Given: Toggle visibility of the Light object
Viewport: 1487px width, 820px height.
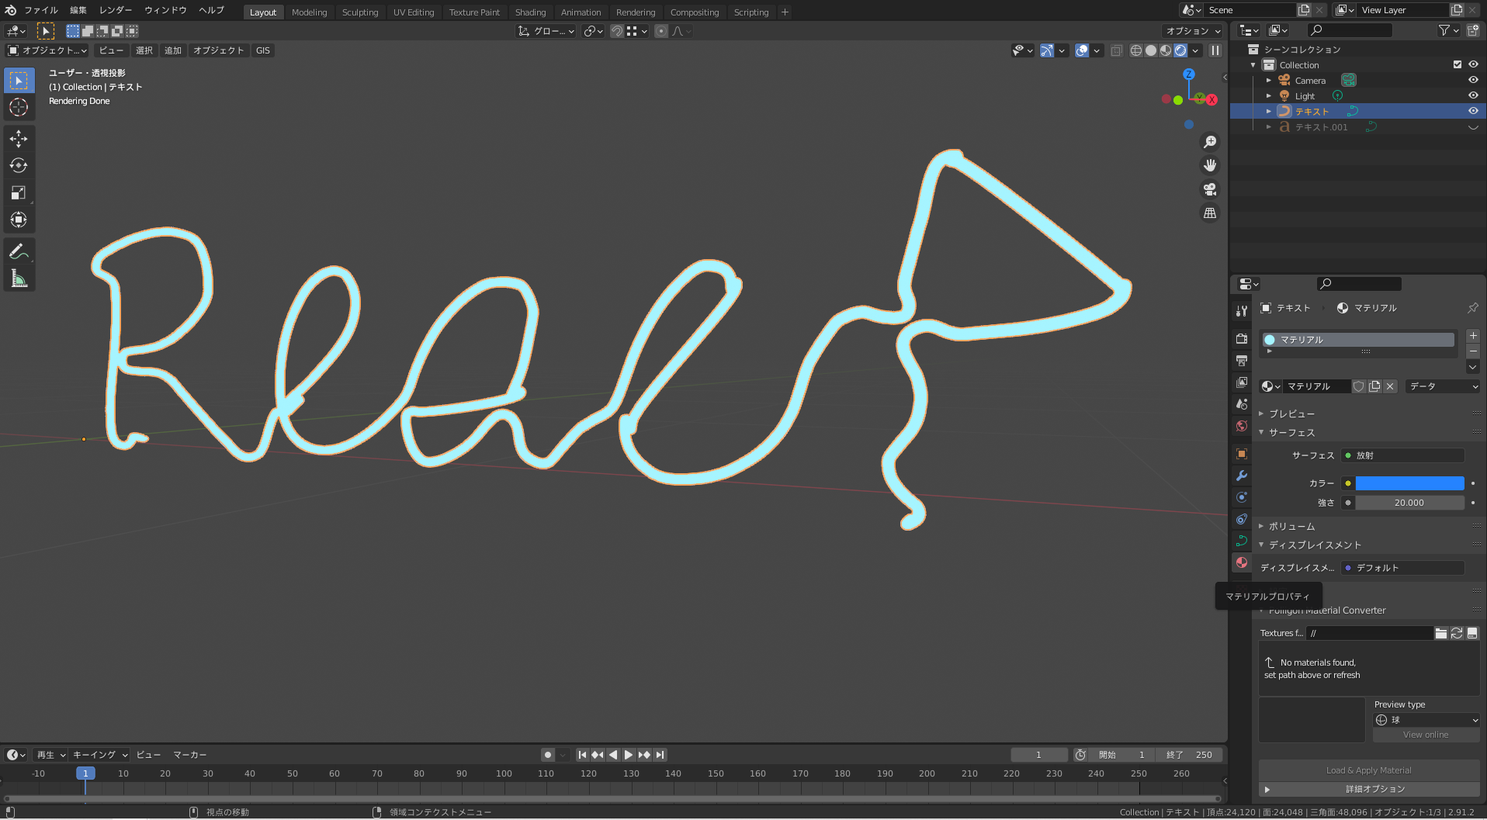Looking at the screenshot, I should click(x=1472, y=95).
